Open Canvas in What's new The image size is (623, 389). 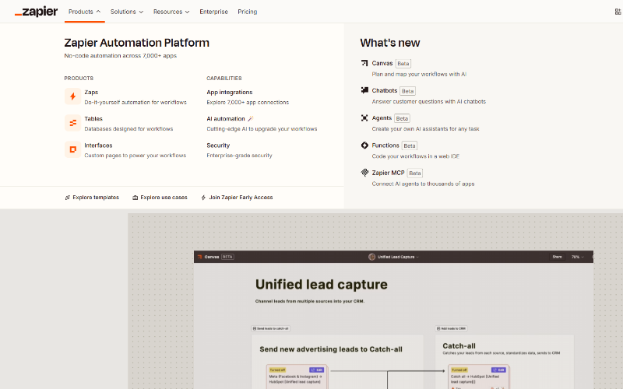click(382, 63)
